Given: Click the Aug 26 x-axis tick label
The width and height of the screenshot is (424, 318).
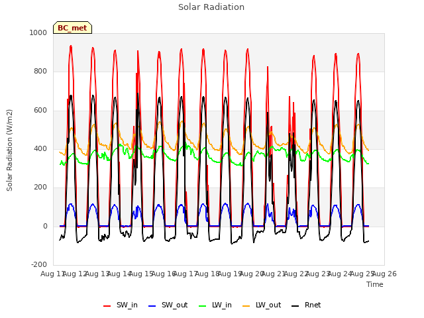Looking at the screenshot, I should pyautogui.click(x=384, y=274).
